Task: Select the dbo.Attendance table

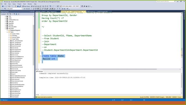Action: pyautogui.click(x=16, y=51)
